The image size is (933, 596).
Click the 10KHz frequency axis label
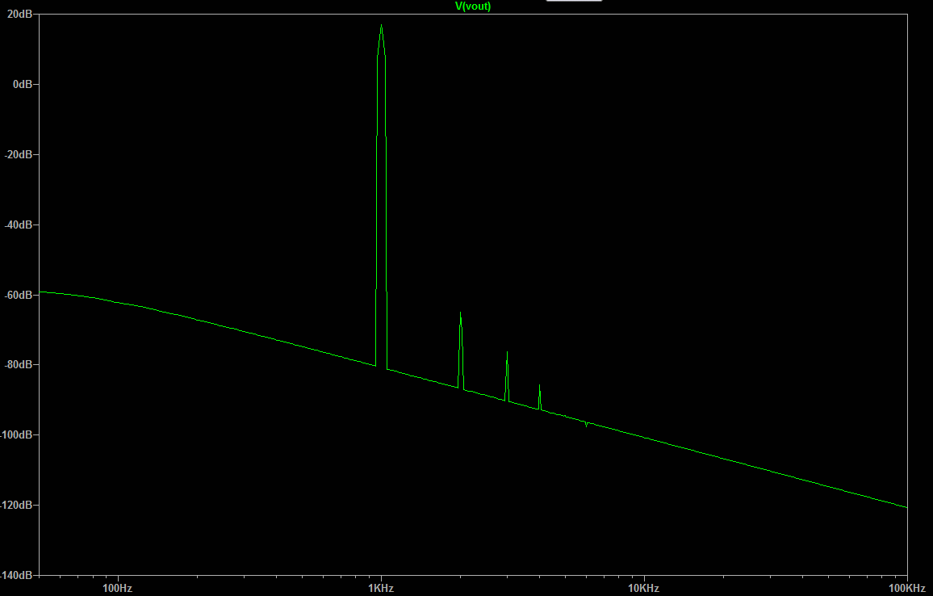click(x=644, y=589)
